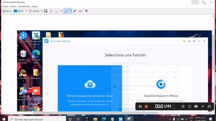The width and height of the screenshot is (216, 121).
Task: Take a screenshot with recorder camera icon
Action: click(x=196, y=107)
